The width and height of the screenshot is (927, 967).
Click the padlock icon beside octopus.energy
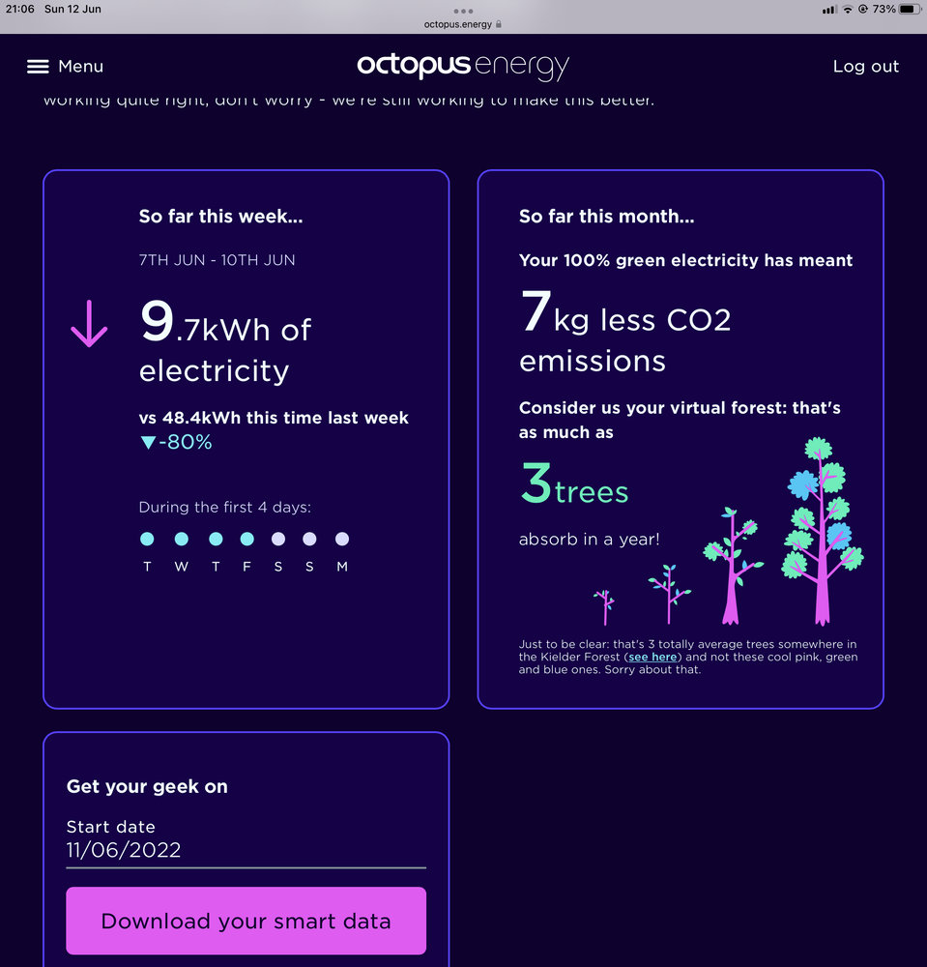click(499, 24)
